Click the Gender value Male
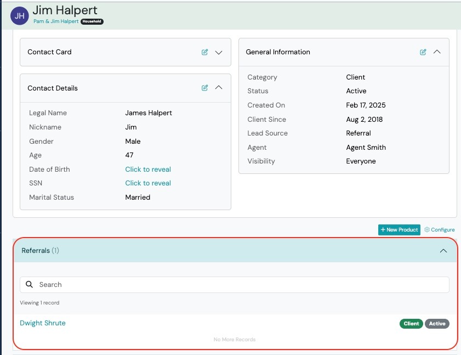Screen dimensions: 461x355 pos(133,142)
